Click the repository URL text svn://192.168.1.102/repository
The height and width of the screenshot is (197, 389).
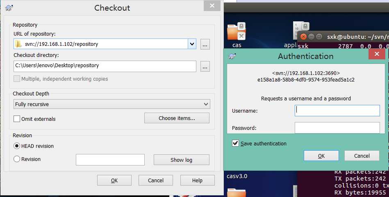pos(61,44)
